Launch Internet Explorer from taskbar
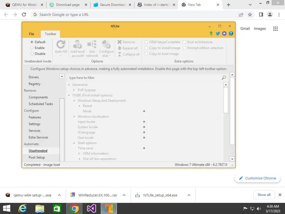 (x=23, y=208)
